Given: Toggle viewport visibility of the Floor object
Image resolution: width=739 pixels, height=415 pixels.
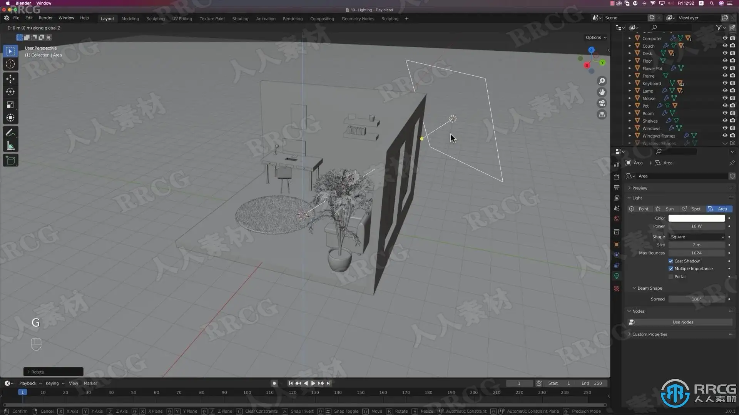Looking at the screenshot, I should (725, 61).
